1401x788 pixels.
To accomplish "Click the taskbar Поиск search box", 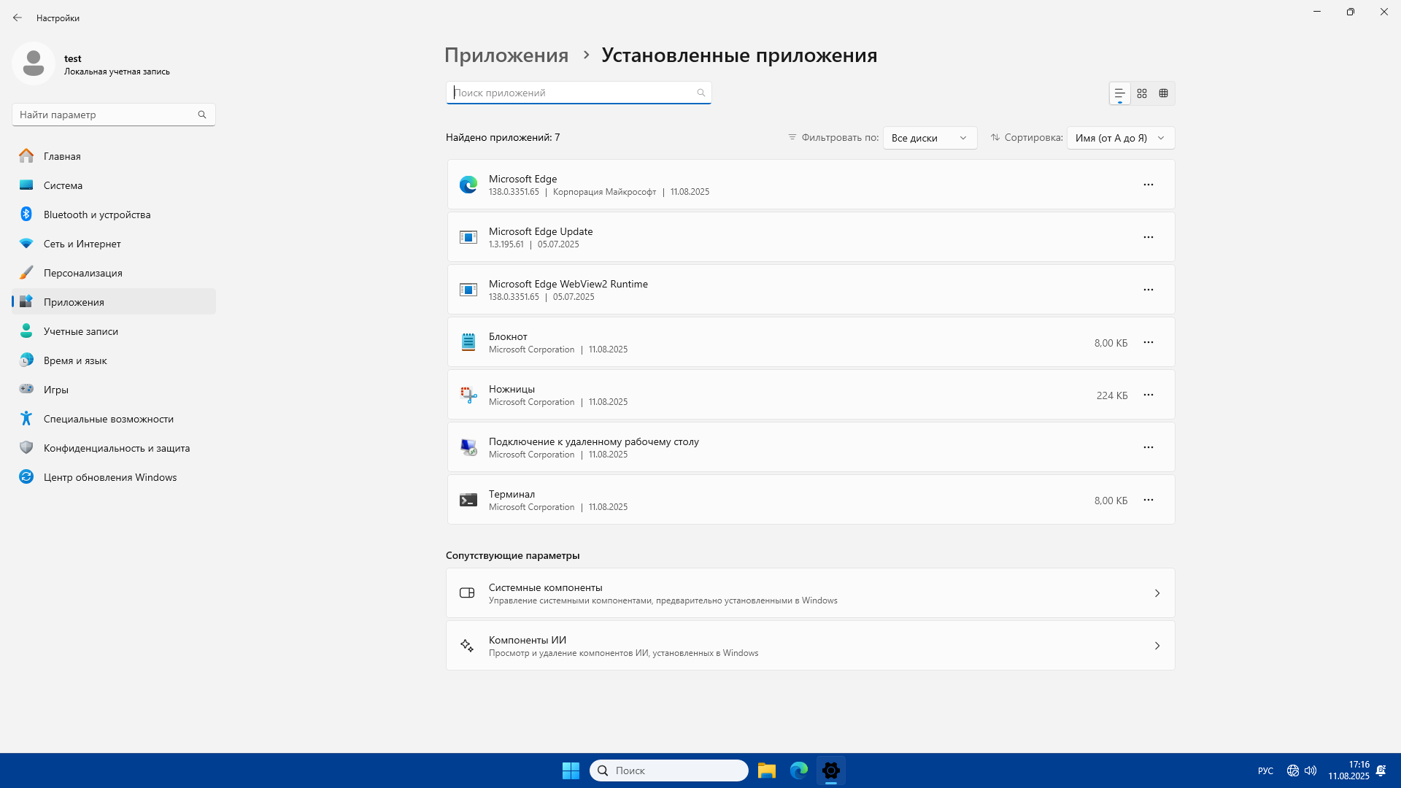I will click(669, 770).
